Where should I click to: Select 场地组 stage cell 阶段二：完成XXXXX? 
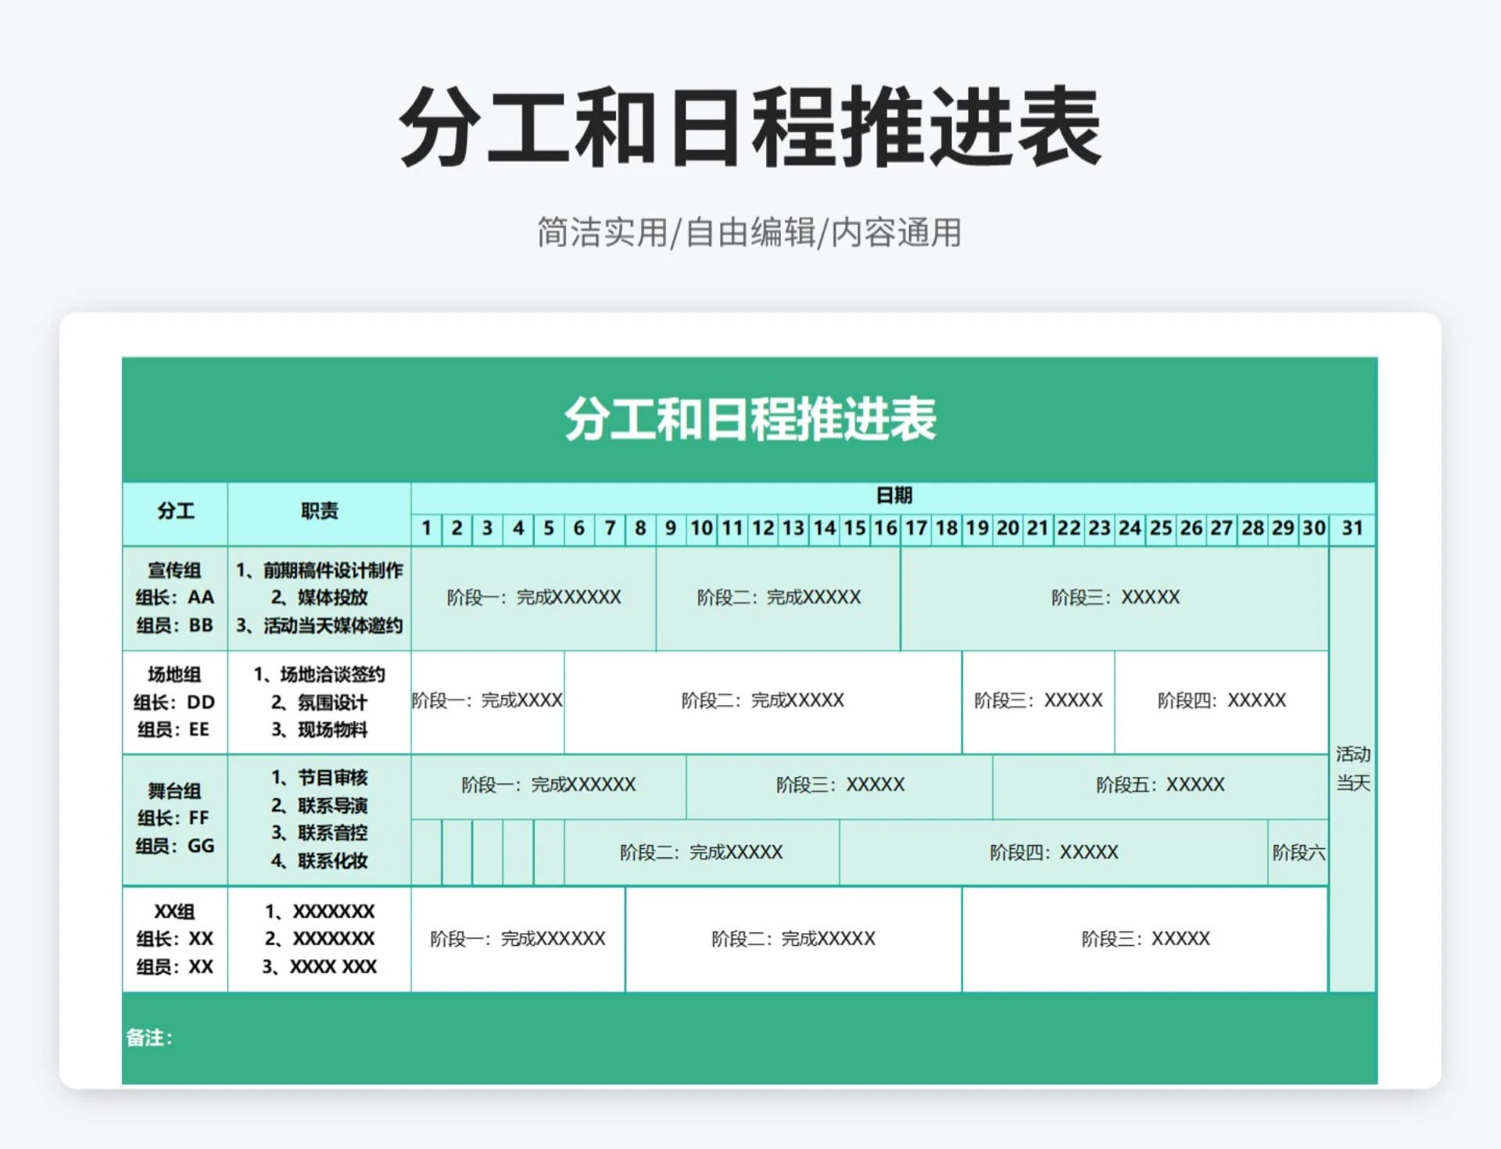click(x=762, y=700)
